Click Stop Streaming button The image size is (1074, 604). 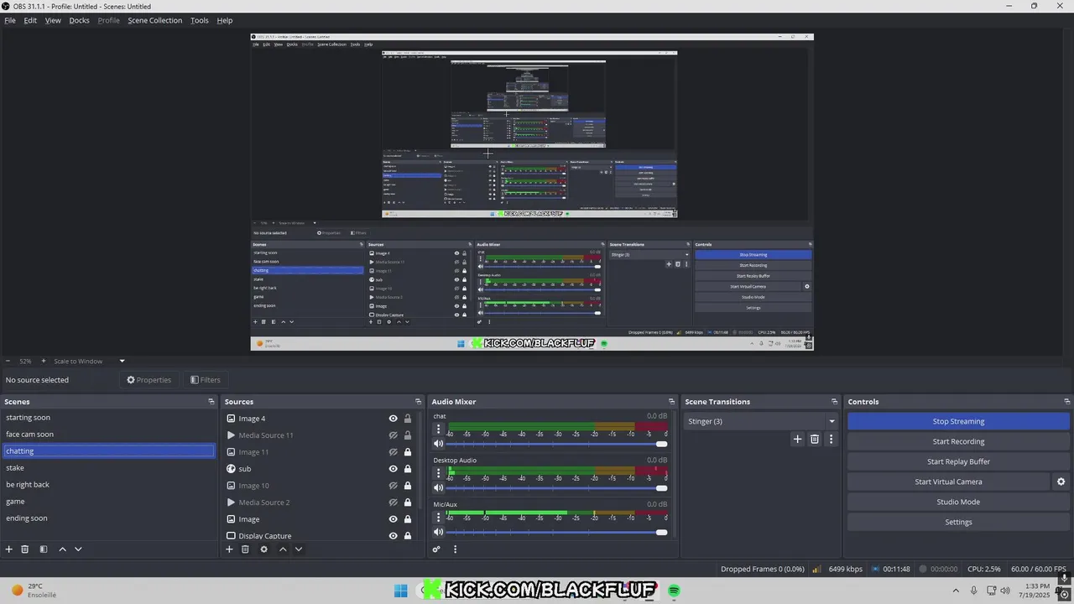pyautogui.click(x=958, y=421)
